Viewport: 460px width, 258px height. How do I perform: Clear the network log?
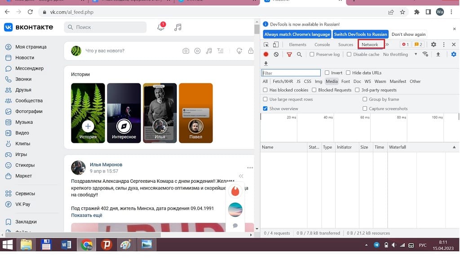point(276,54)
